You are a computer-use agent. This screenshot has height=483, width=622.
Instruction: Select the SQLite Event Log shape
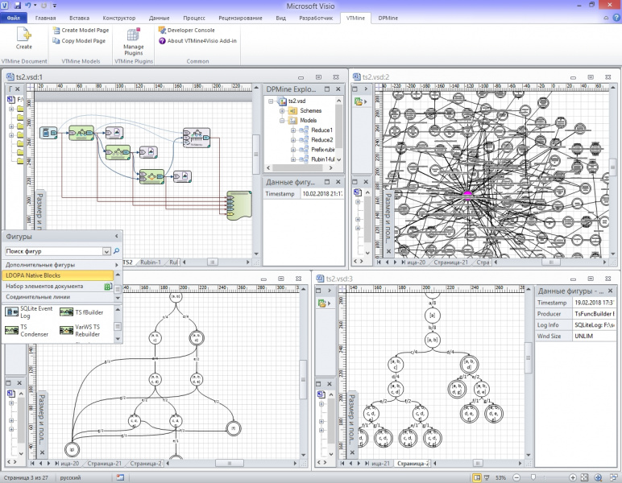tap(29, 312)
